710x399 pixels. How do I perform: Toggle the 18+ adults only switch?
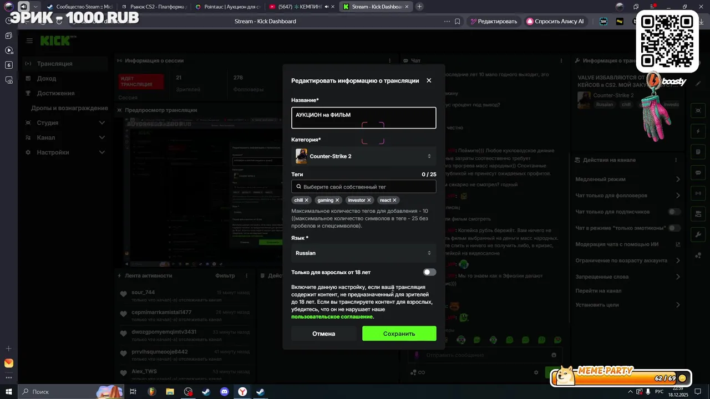(x=429, y=272)
